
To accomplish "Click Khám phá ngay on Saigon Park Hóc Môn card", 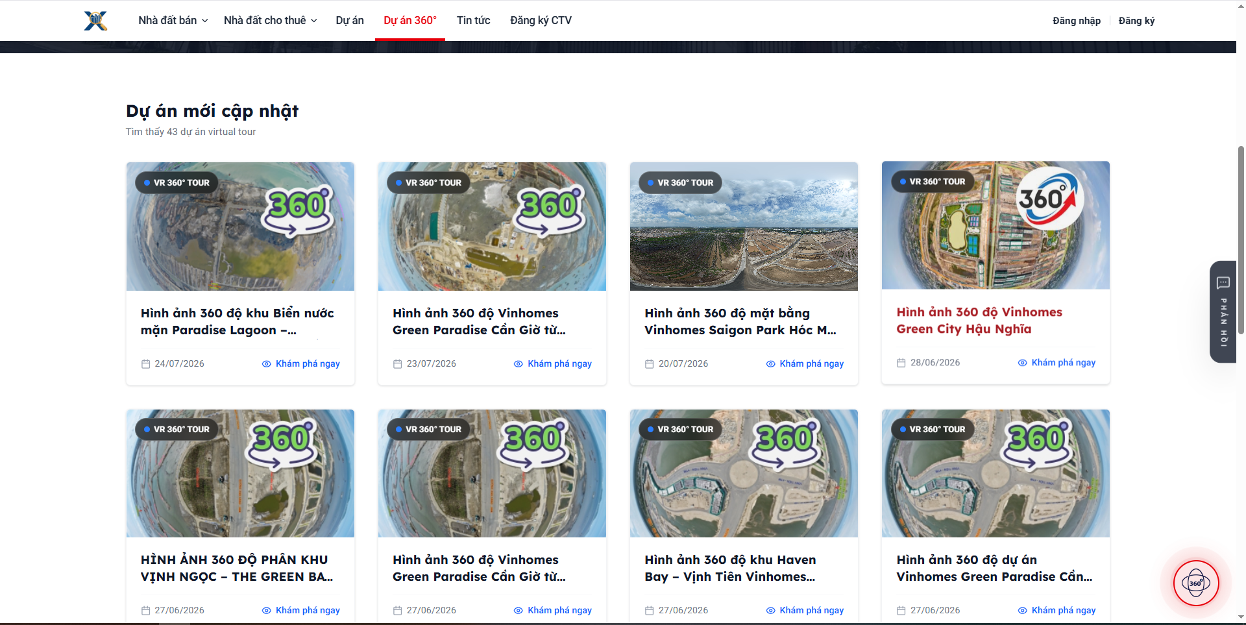I will (805, 364).
